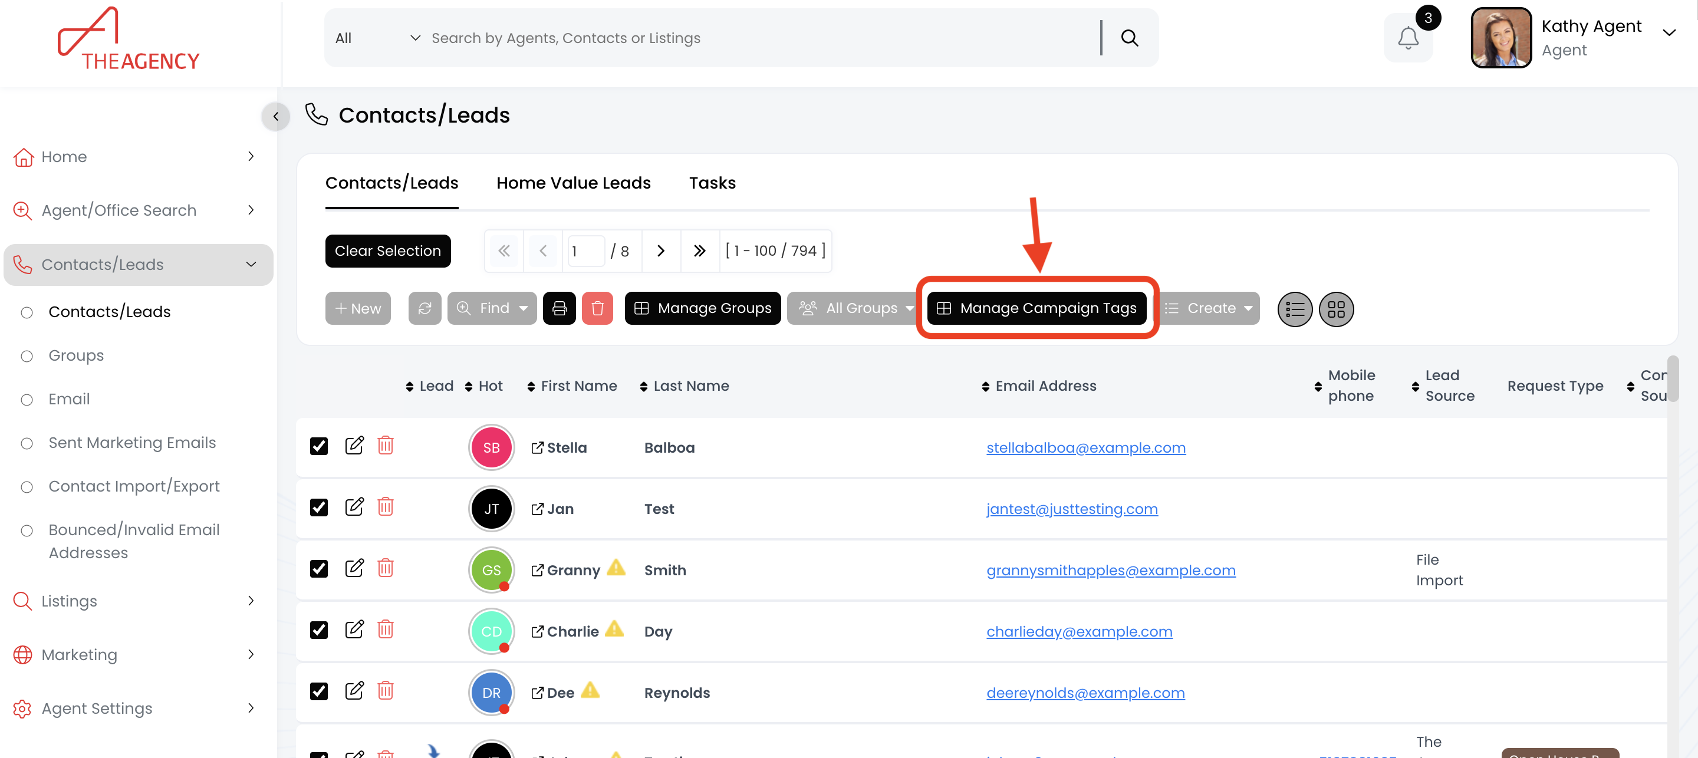
Task: Click the notification bell icon
Action: point(1407,38)
